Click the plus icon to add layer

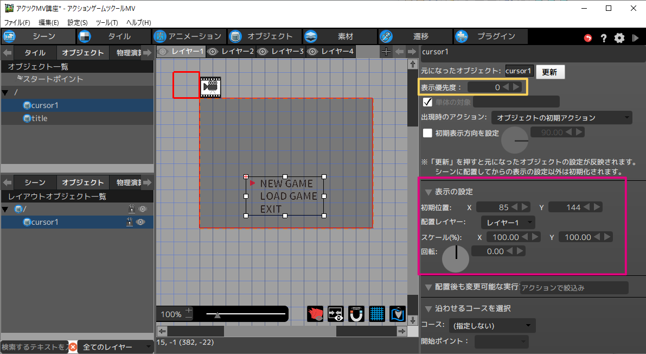click(386, 52)
